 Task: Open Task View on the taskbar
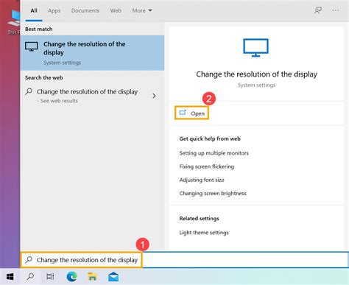point(50,277)
